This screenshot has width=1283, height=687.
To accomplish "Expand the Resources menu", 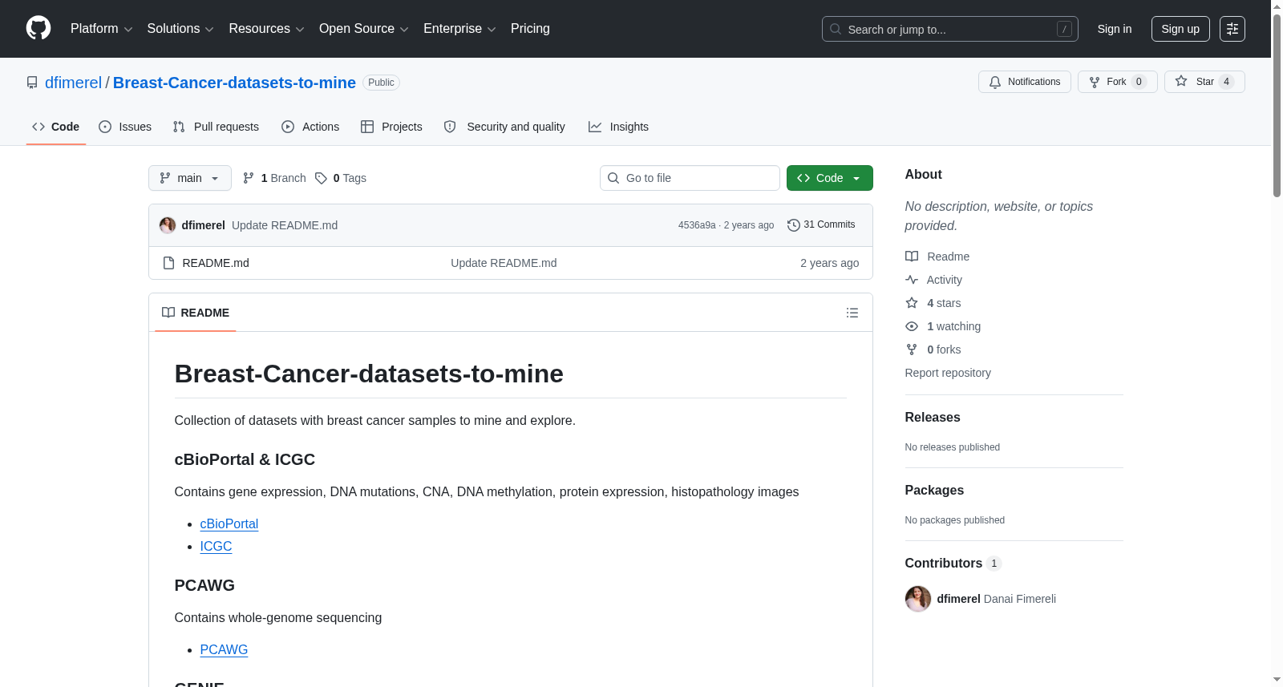I will click(266, 29).
